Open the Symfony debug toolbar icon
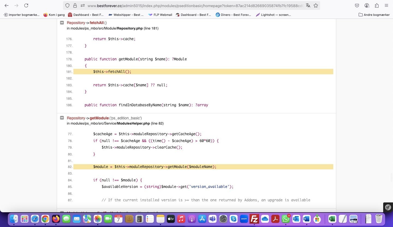 pyautogui.click(x=388, y=207)
